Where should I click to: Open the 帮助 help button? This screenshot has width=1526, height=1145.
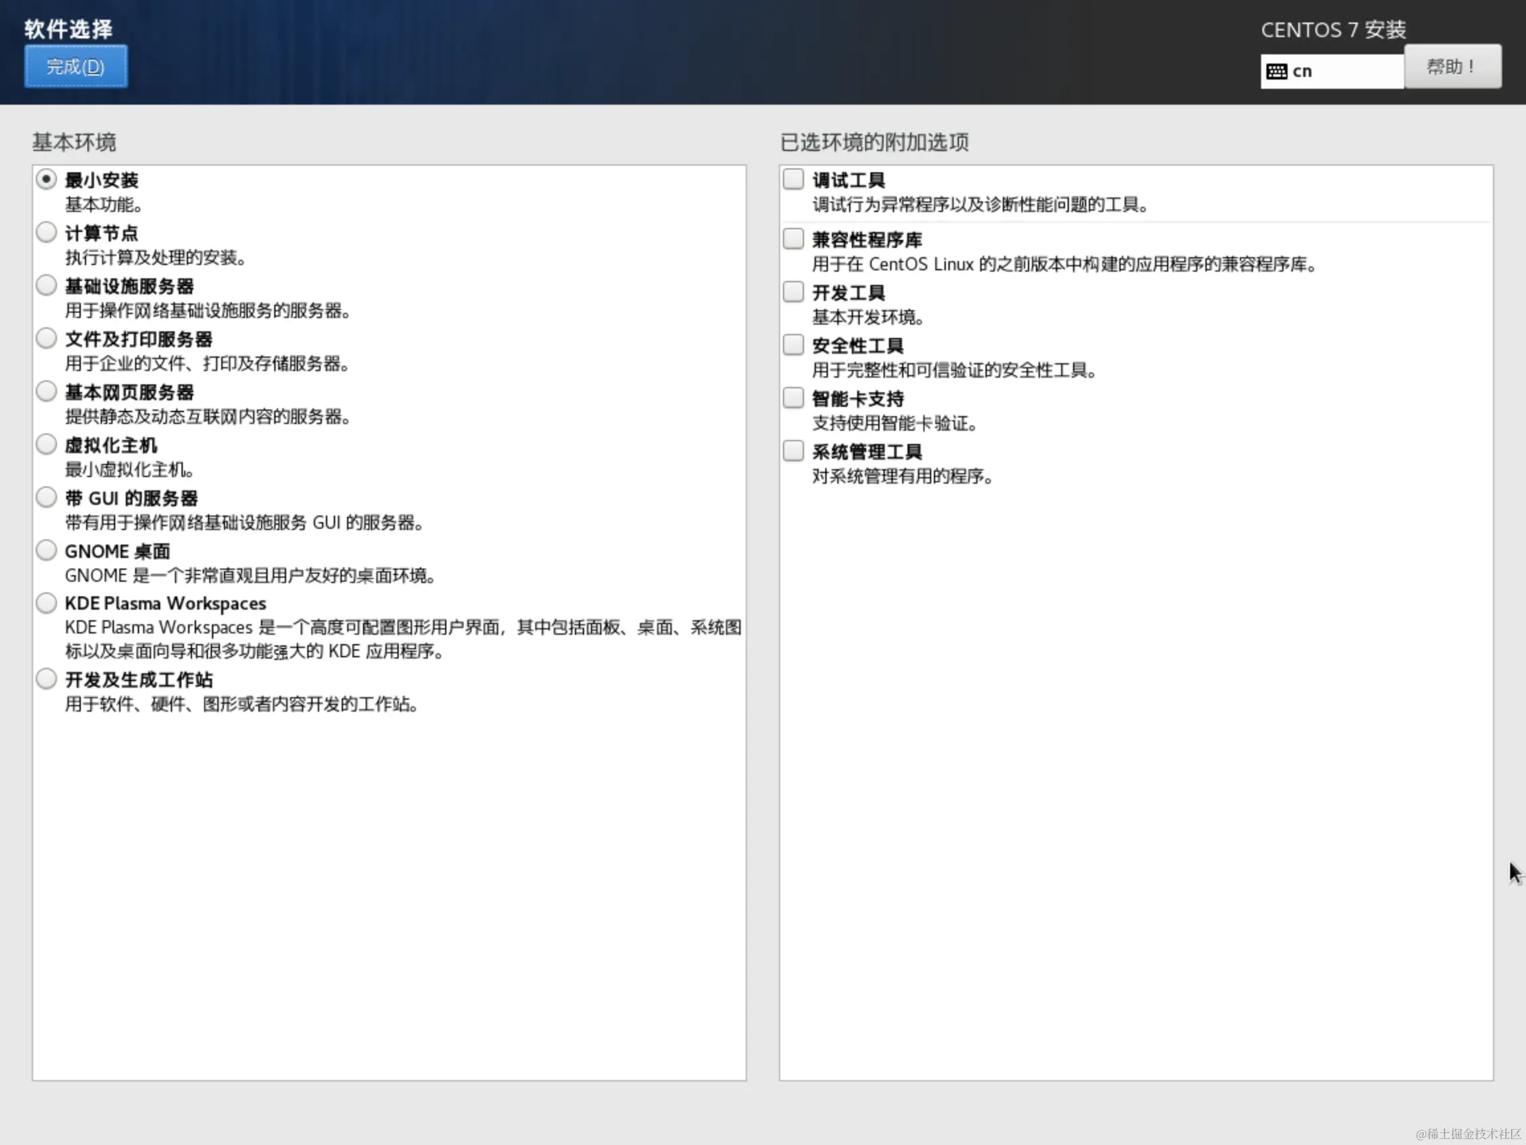[x=1452, y=66]
